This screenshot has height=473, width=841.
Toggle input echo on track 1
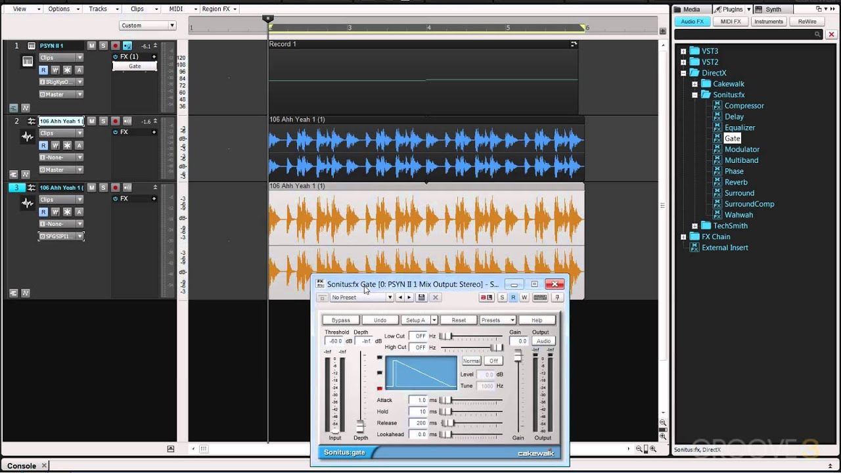(x=127, y=46)
